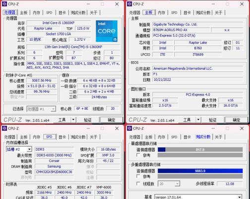Click 工具 button in processor window
This screenshot has height=199, width=250.
(62, 119)
